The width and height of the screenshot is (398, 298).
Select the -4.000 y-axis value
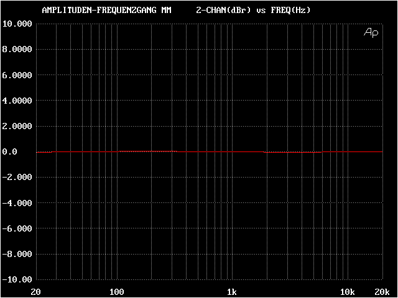[x=17, y=203]
